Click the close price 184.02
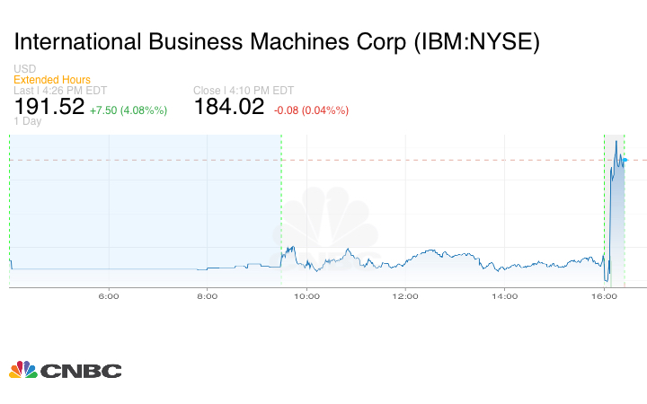This screenshot has height=404, width=647. click(229, 108)
